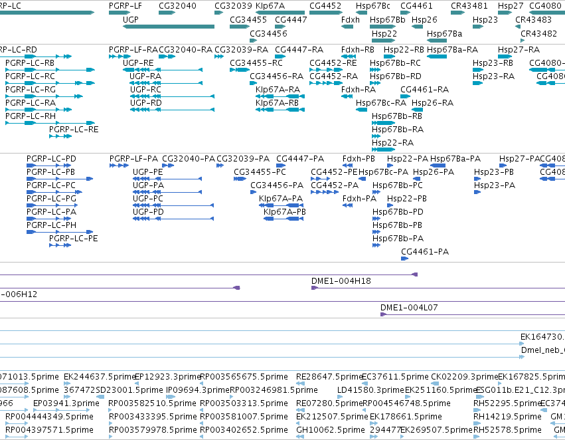Click the Hsp67Bc gene glyph
The height and width of the screenshot is (440, 565).
pos(361,13)
